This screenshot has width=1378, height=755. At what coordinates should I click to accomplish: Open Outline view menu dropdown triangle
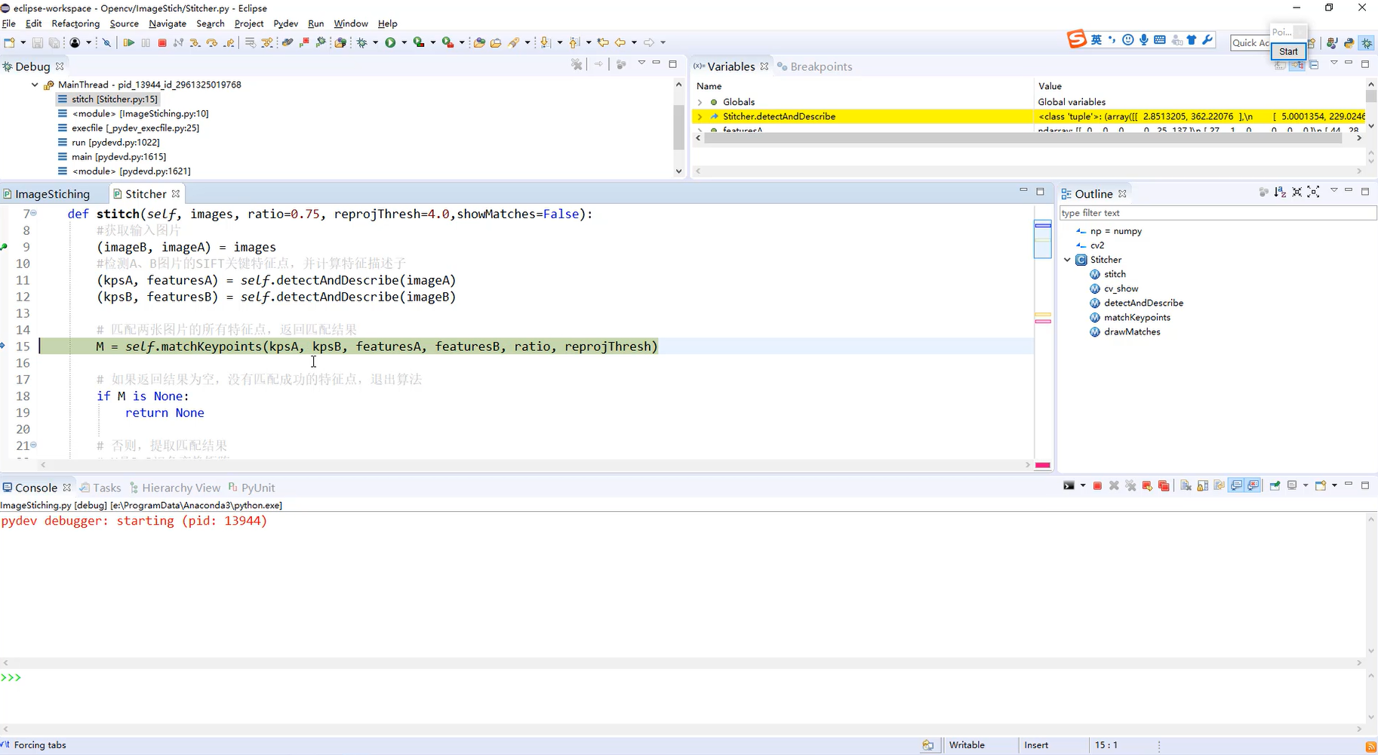click(x=1333, y=191)
